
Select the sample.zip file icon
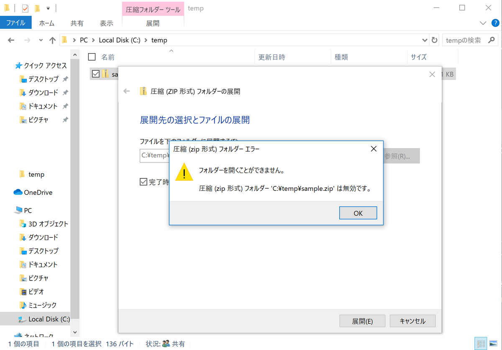[x=105, y=74]
